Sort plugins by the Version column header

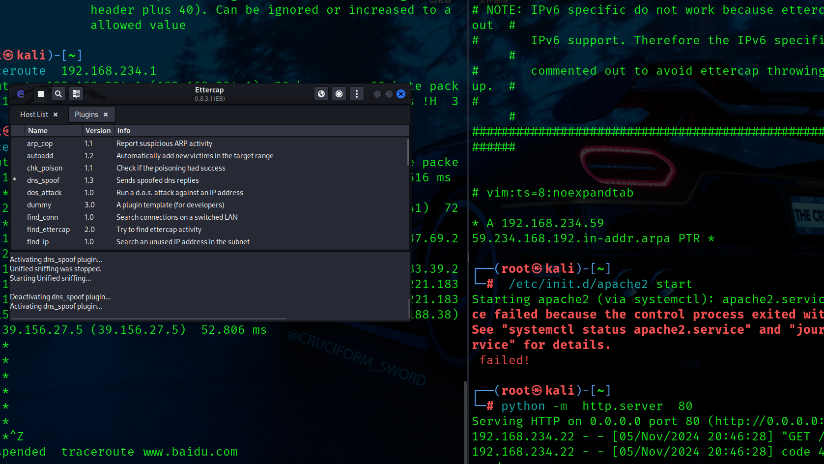(x=98, y=131)
